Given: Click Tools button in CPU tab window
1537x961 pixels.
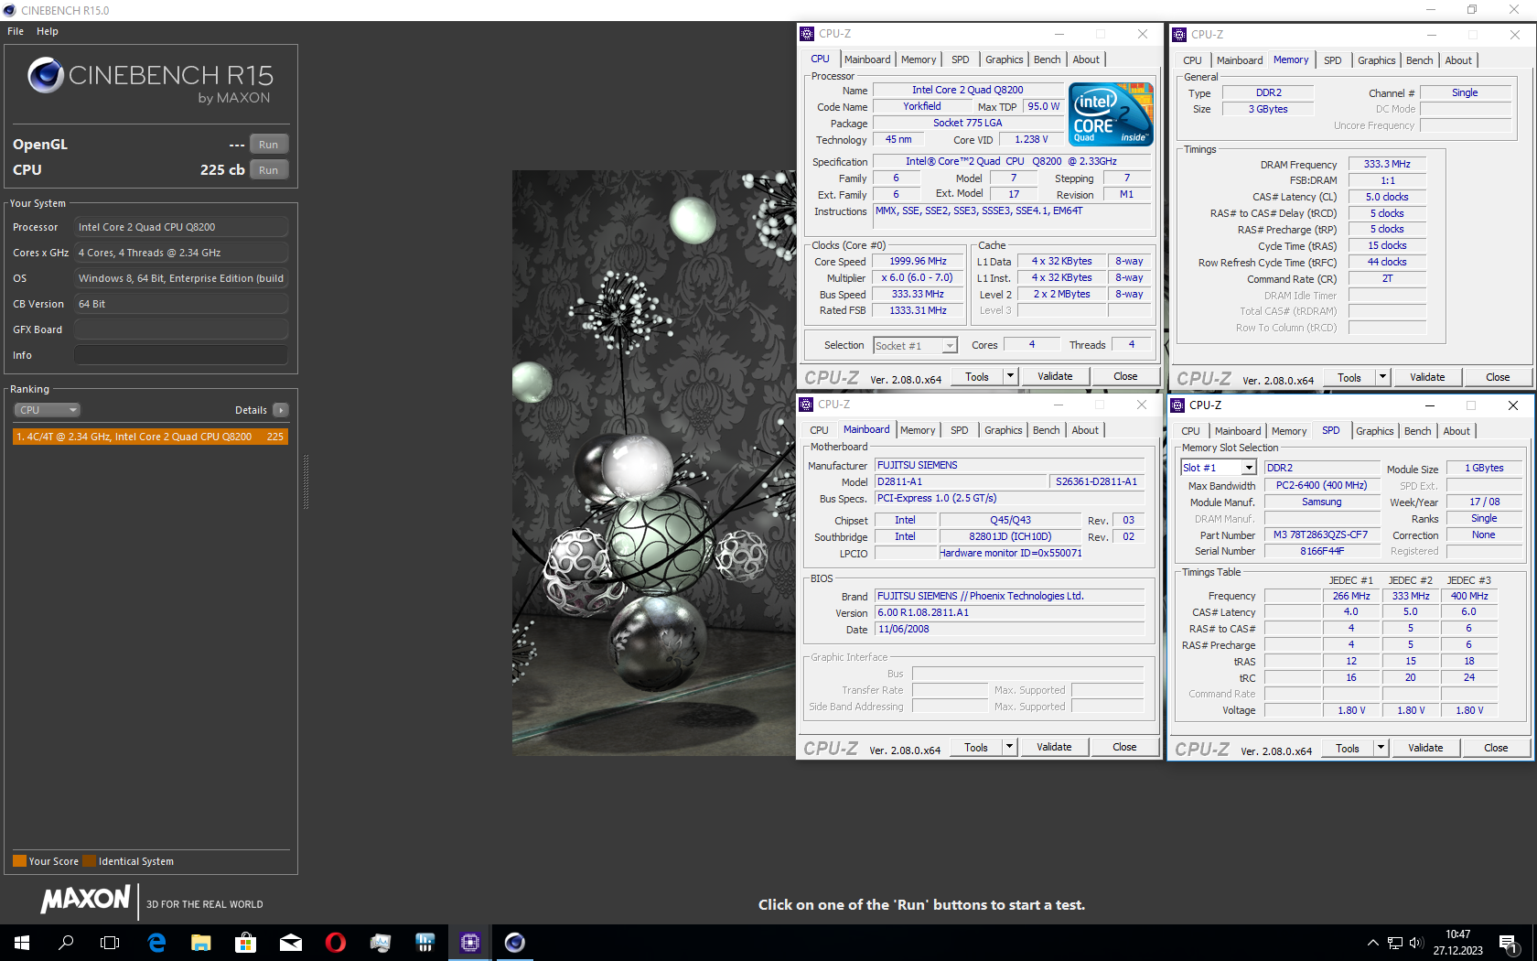Looking at the screenshot, I should click(977, 376).
